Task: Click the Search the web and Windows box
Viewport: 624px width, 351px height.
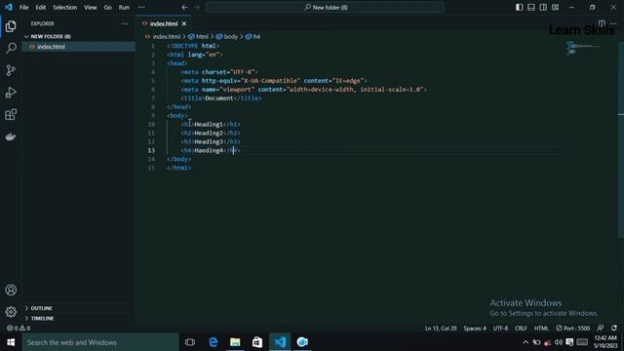Action: tap(100, 342)
